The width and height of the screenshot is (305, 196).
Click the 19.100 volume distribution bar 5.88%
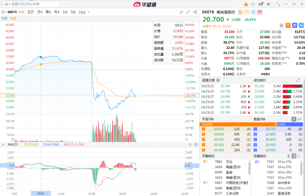pos(293,86)
